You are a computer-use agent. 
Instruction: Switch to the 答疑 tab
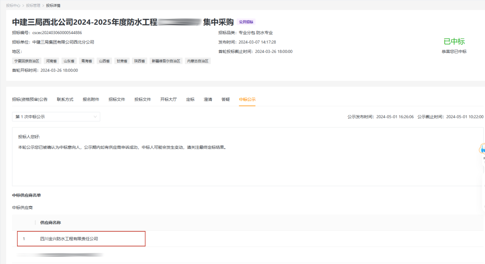225,99
